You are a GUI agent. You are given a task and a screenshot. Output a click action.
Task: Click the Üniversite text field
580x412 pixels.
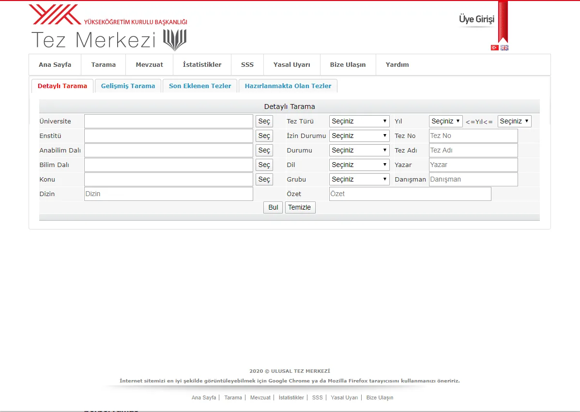(x=168, y=122)
